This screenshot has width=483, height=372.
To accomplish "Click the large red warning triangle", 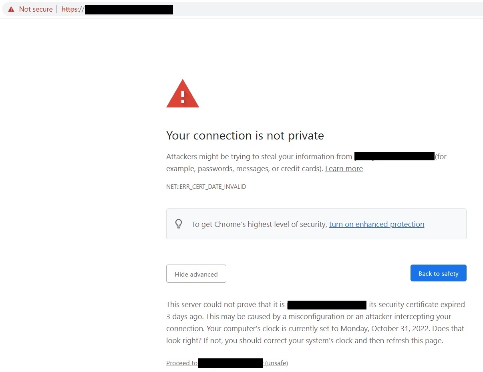I will tap(183, 94).
